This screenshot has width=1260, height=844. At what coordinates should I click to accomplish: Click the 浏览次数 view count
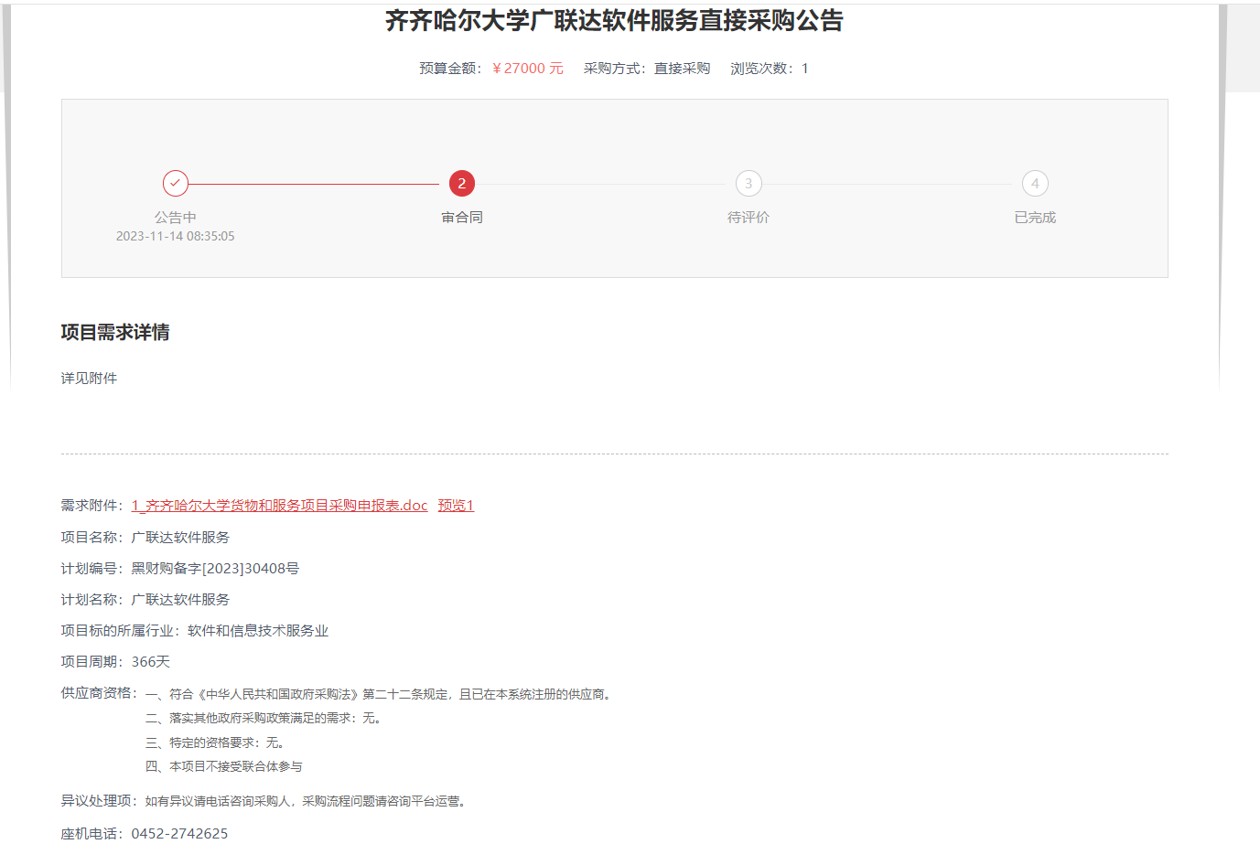click(x=769, y=69)
